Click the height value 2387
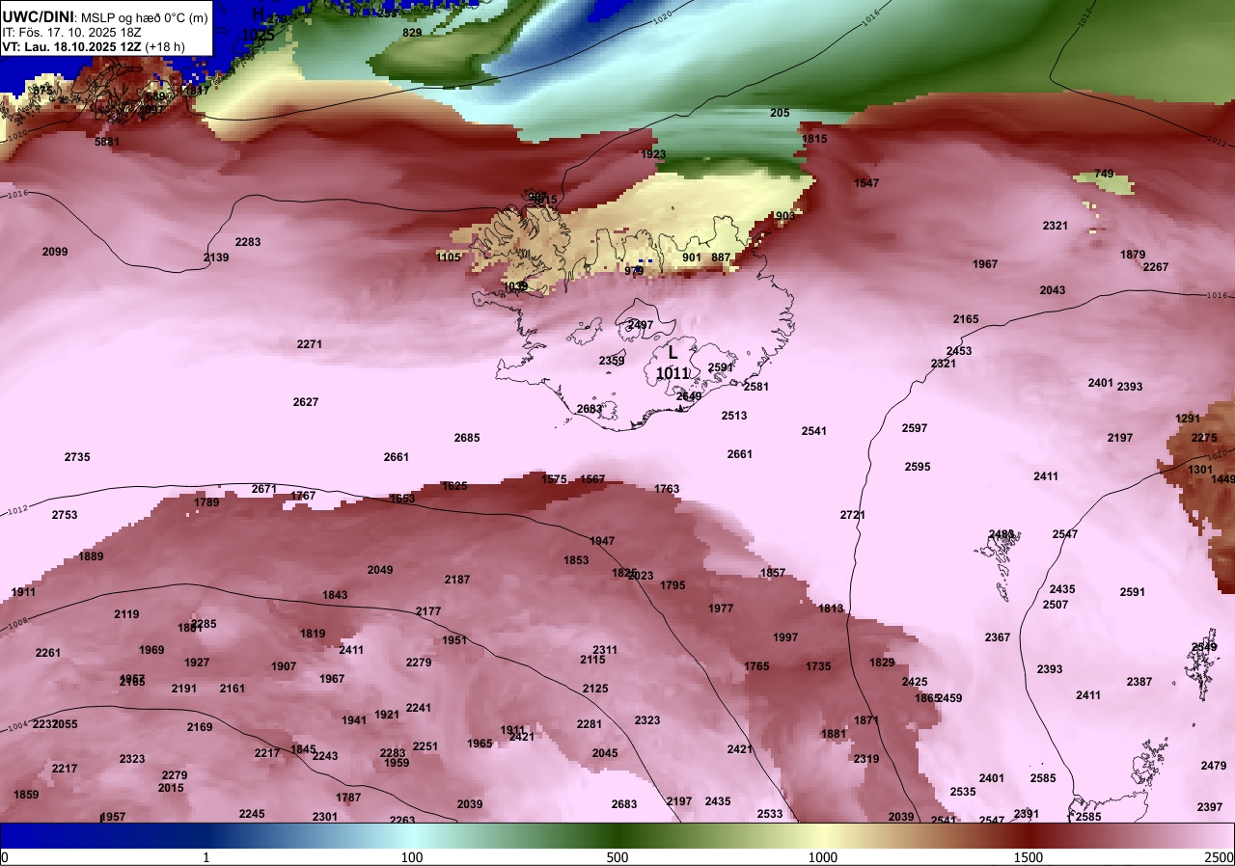Viewport: 1235px width, 866px height. (1139, 682)
